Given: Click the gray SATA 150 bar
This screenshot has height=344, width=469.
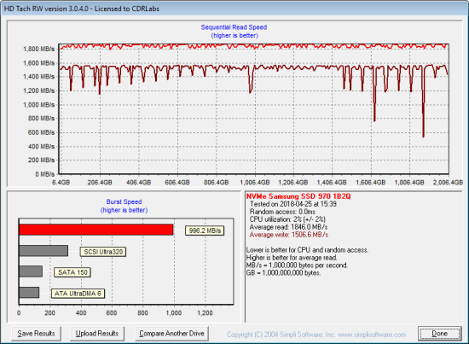Looking at the screenshot, I should point(31,271).
